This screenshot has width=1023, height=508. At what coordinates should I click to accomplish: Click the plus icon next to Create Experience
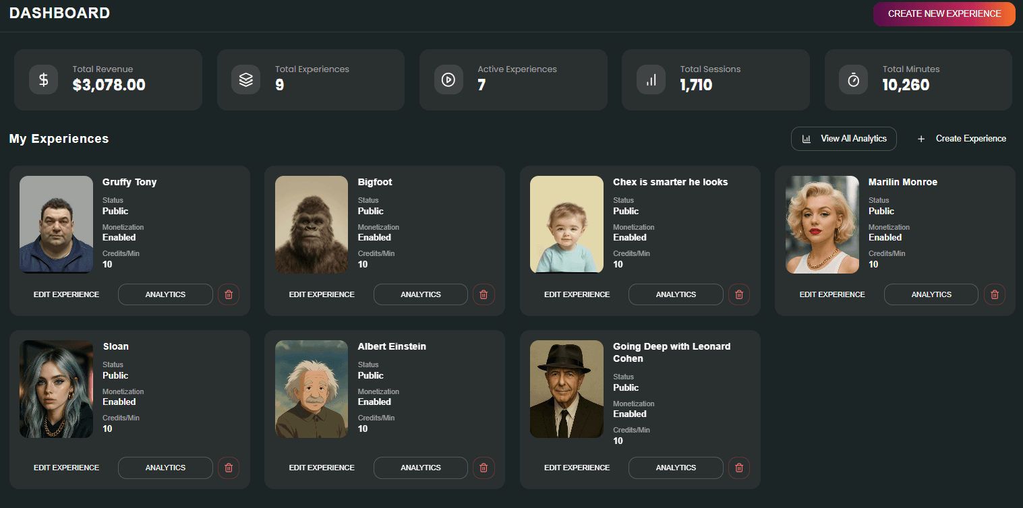[921, 139]
